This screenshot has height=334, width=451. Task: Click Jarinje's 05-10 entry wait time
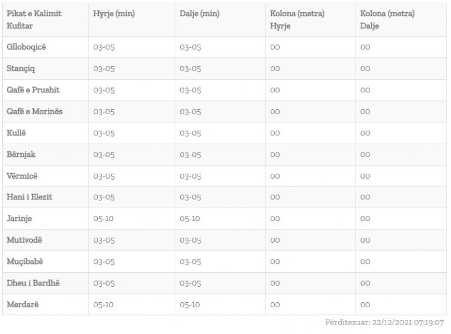(104, 219)
